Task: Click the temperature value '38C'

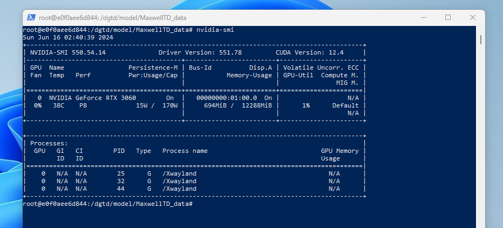Action: tap(58, 105)
